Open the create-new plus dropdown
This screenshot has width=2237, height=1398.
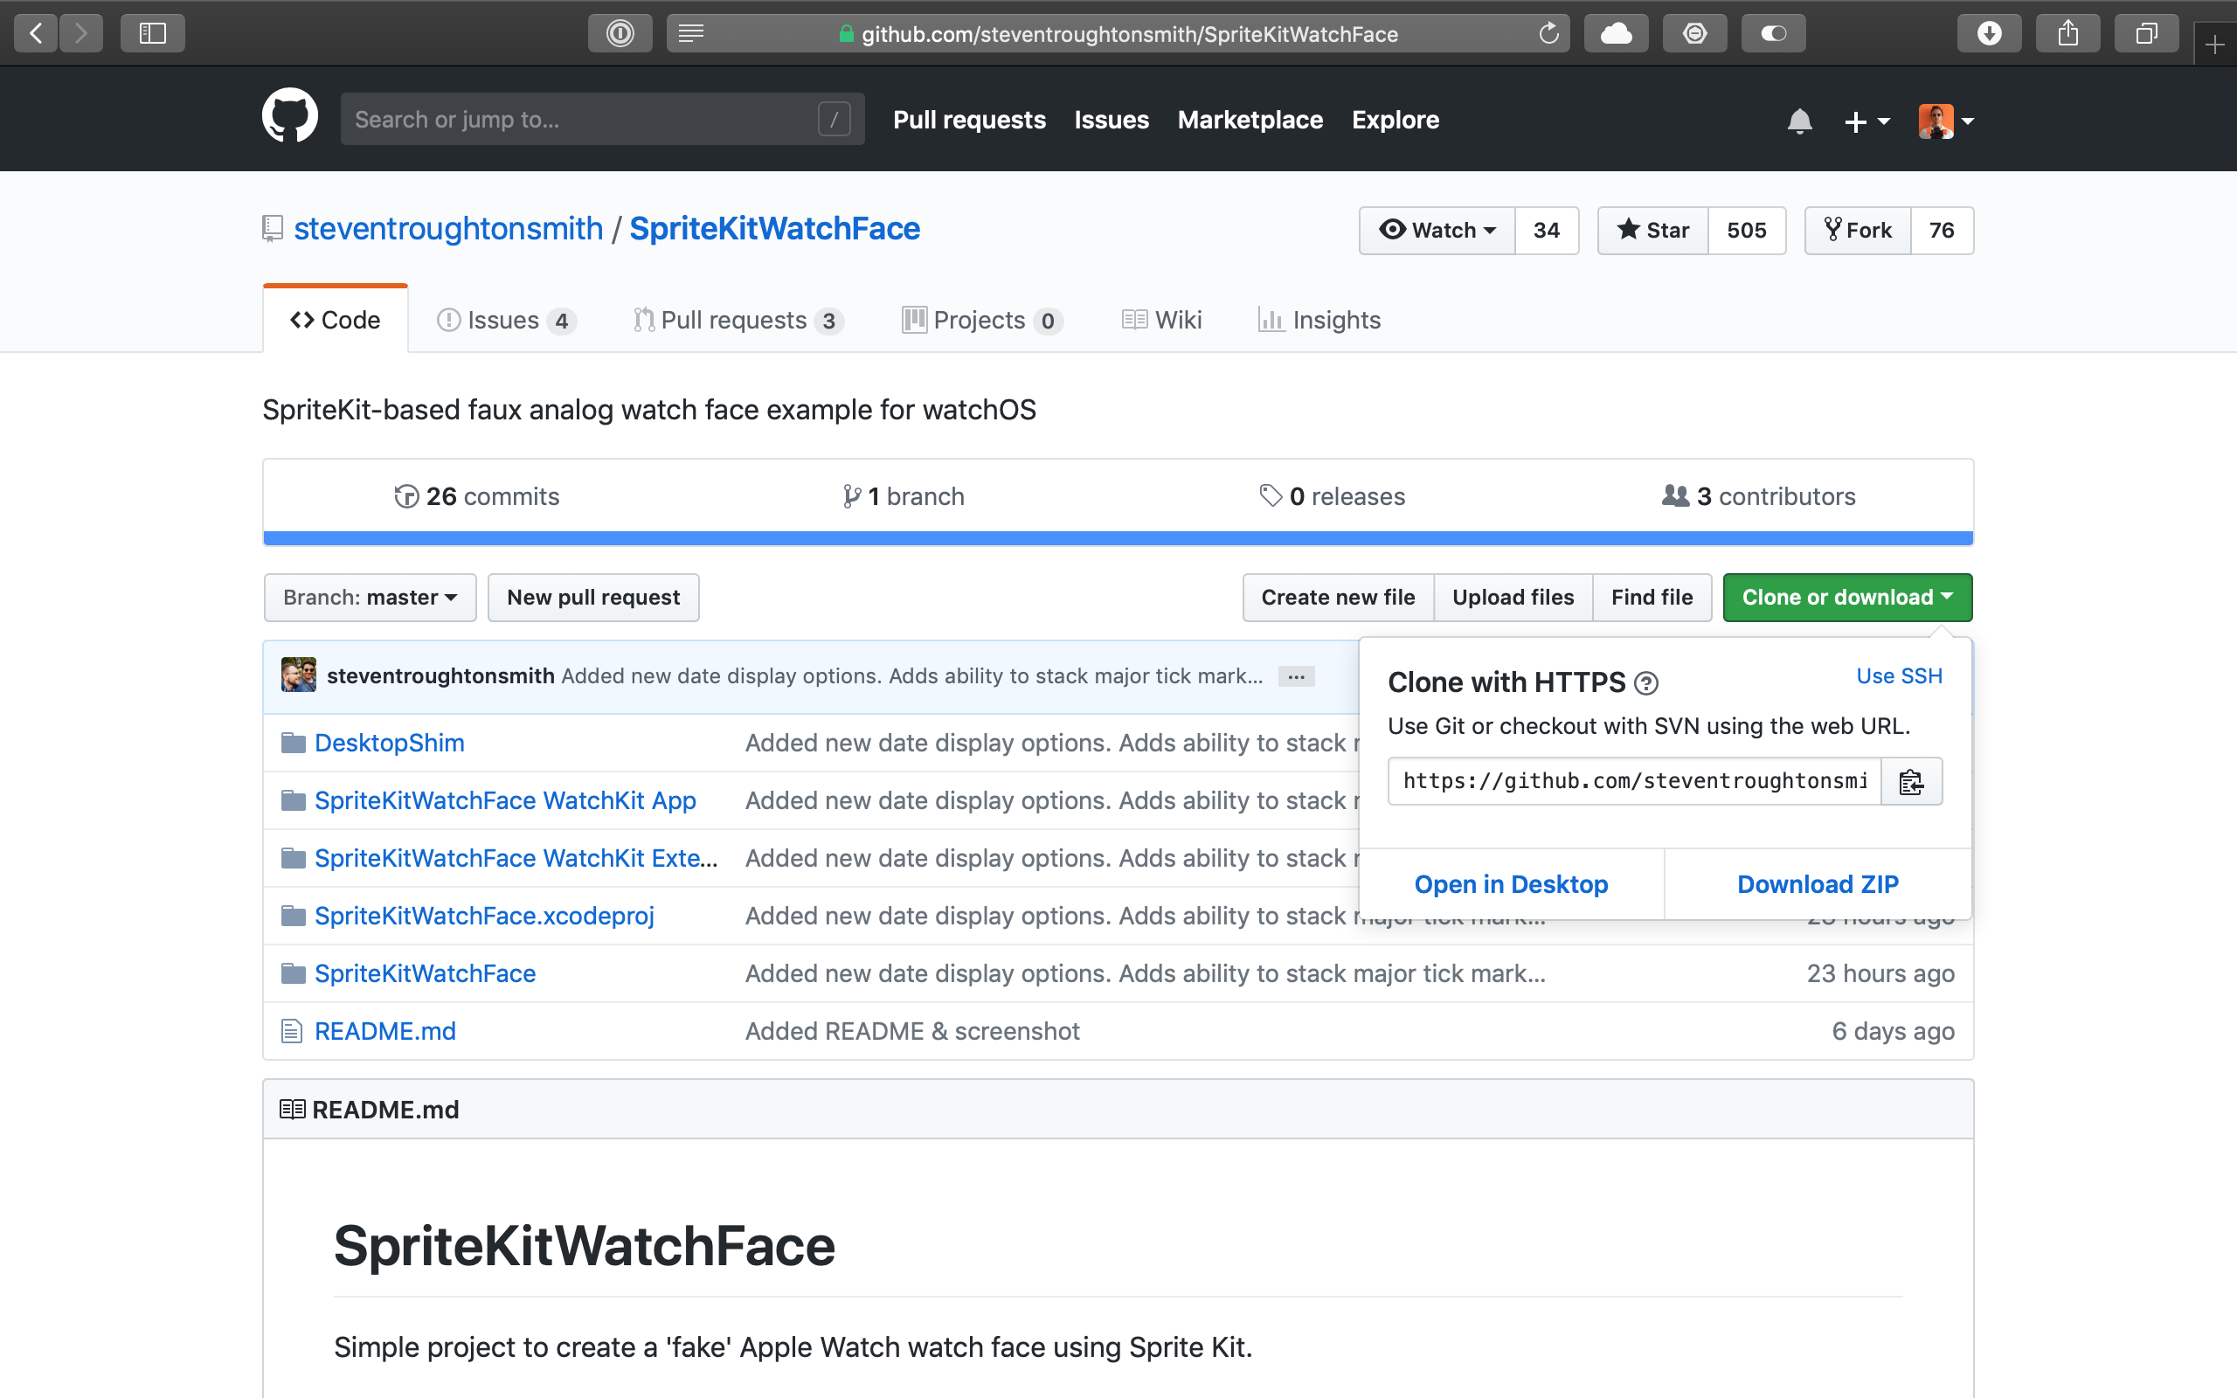coord(1866,121)
